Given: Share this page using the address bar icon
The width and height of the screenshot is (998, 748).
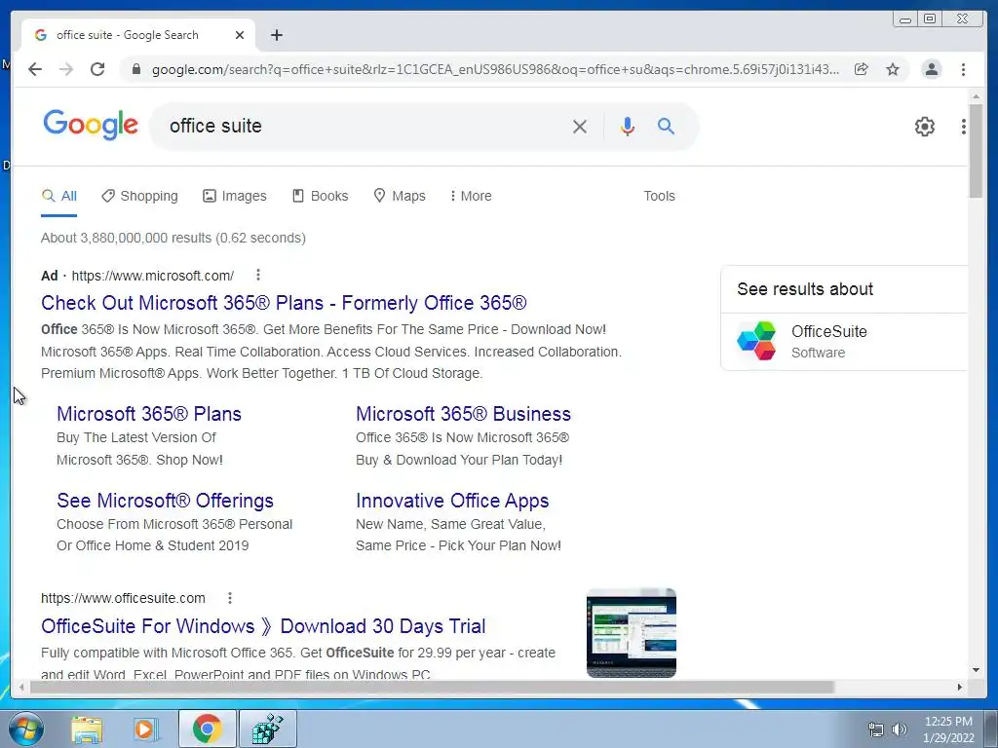Looking at the screenshot, I should [862, 69].
